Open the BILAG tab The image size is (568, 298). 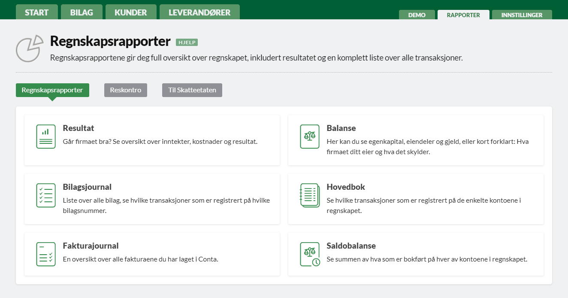pos(82,12)
